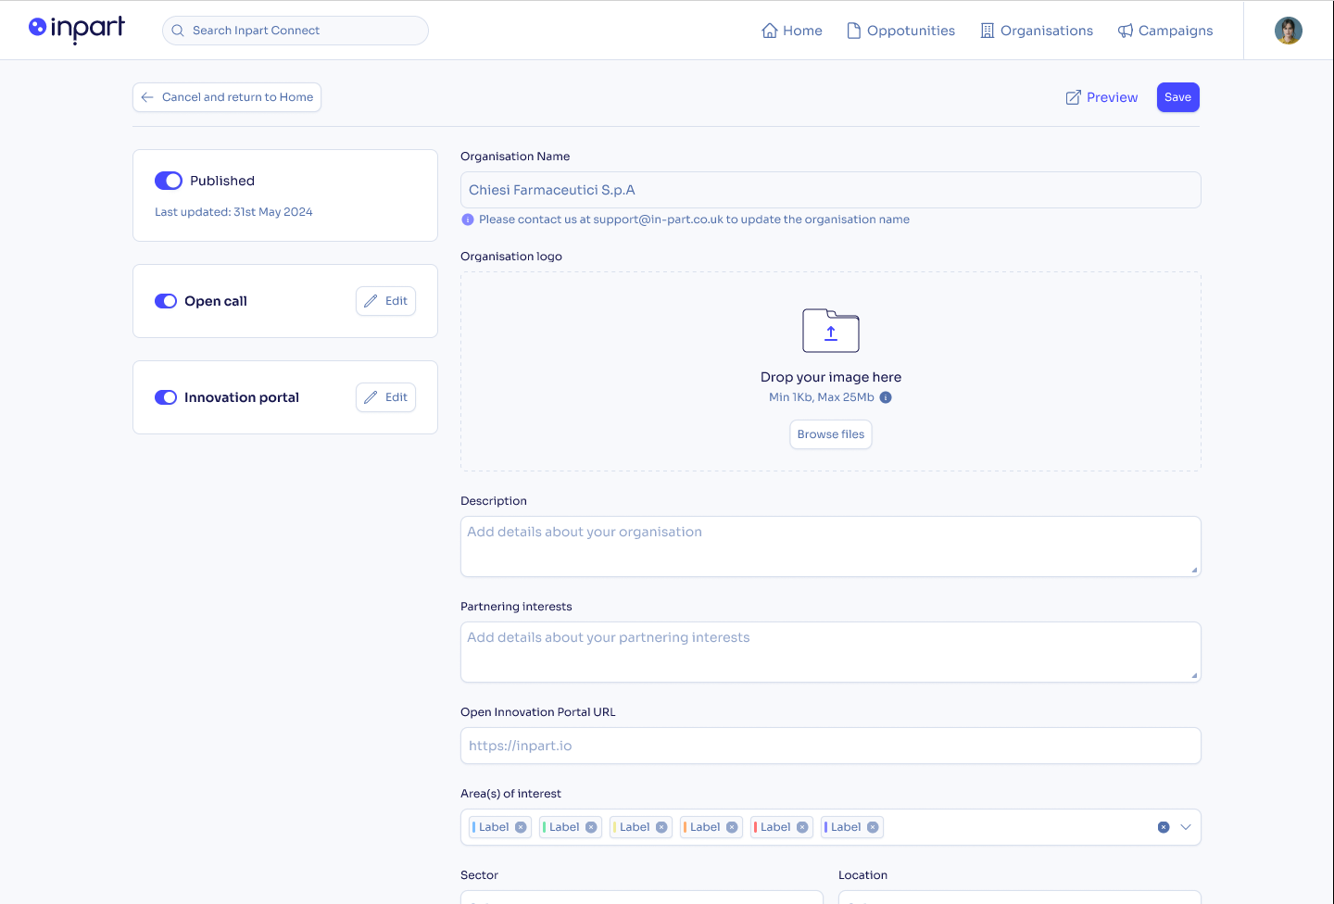
Task: Expand the Area(s) of interest dropdown
Action: tap(1186, 827)
